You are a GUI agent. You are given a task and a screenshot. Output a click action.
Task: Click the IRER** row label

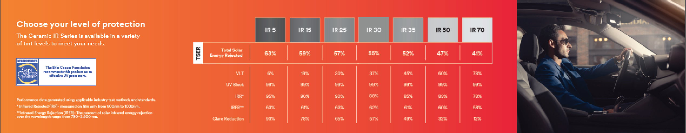tap(237, 107)
